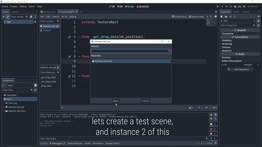
Task: Open the remote debug icon
Action: pos(231,7)
